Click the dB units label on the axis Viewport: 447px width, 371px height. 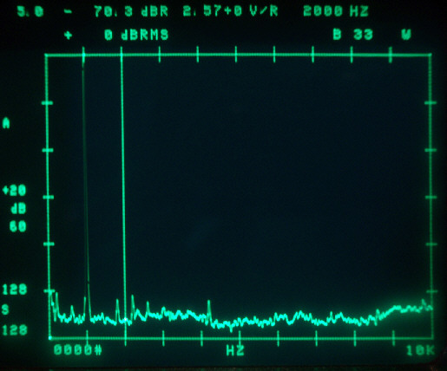(18, 209)
